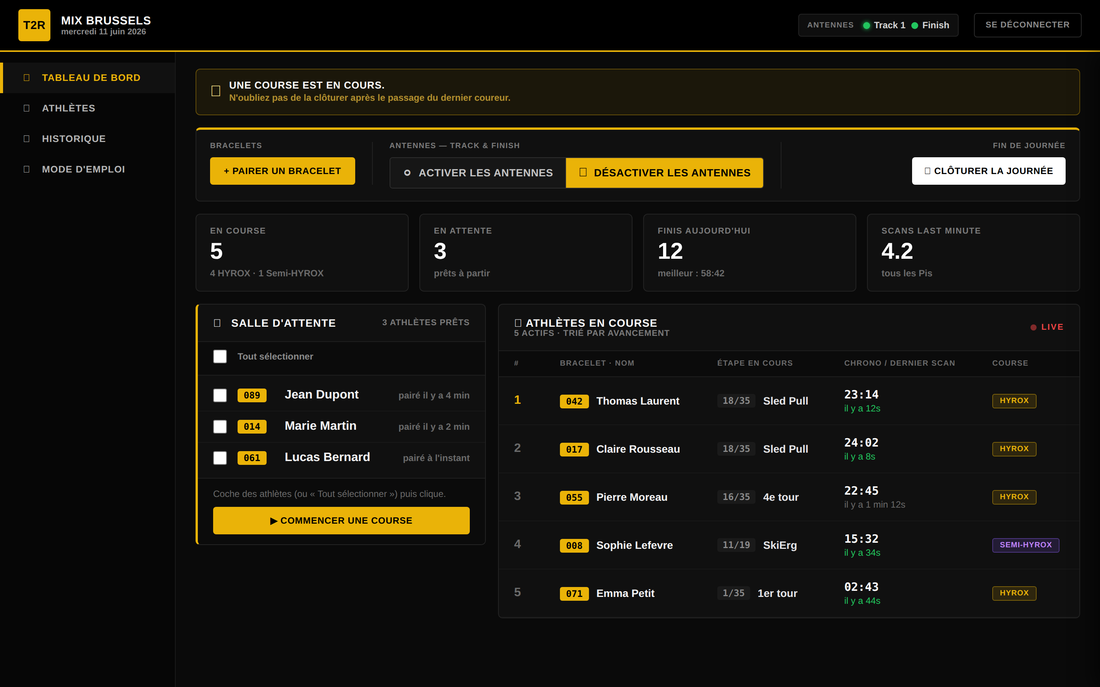
Task: Click the Finish antenna status dot
Action: 914,26
